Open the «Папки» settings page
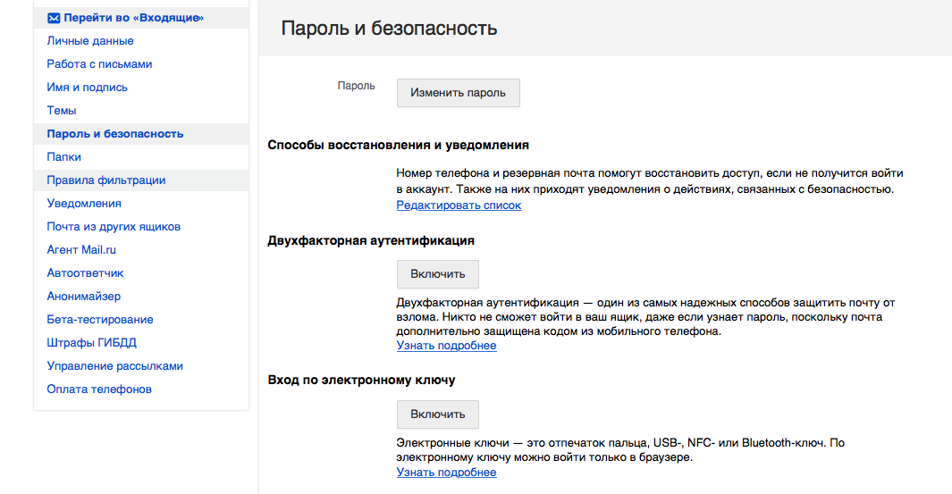This screenshot has height=494, width=952. tap(64, 157)
